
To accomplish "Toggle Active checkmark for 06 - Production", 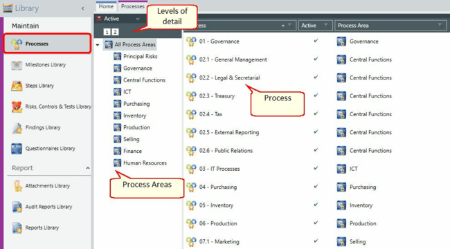I will (x=316, y=223).
